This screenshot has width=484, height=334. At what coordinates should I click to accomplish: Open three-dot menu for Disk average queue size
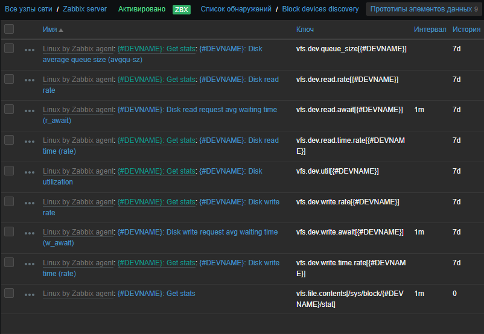pyautogui.click(x=30, y=49)
